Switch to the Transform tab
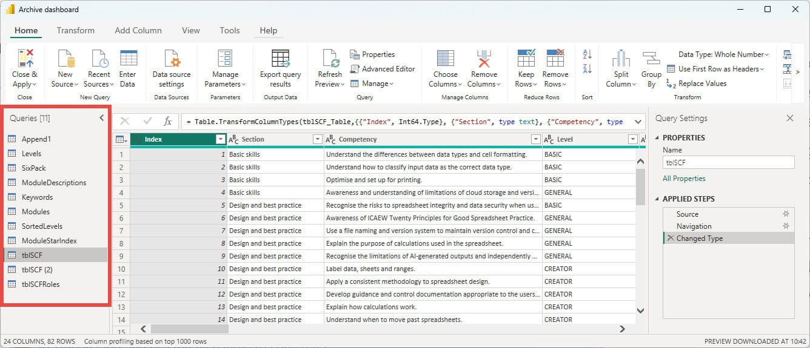 tap(76, 30)
